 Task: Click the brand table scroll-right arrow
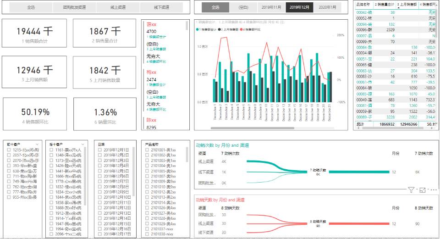coord(432,128)
